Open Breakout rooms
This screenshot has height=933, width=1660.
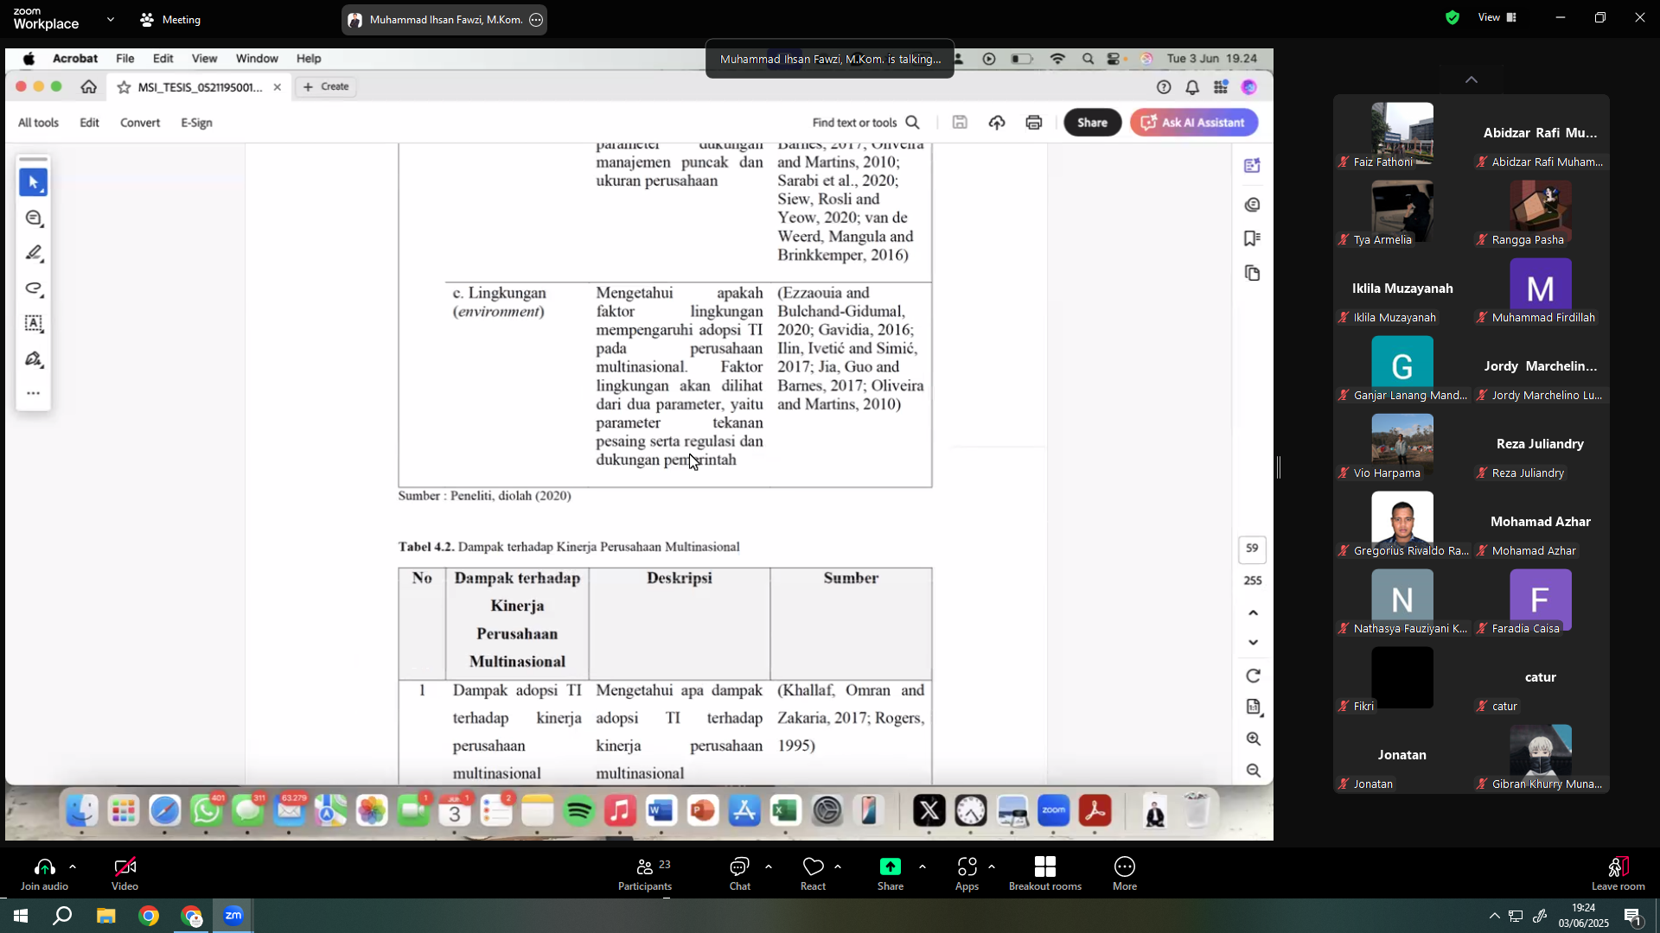coord(1044,874)
